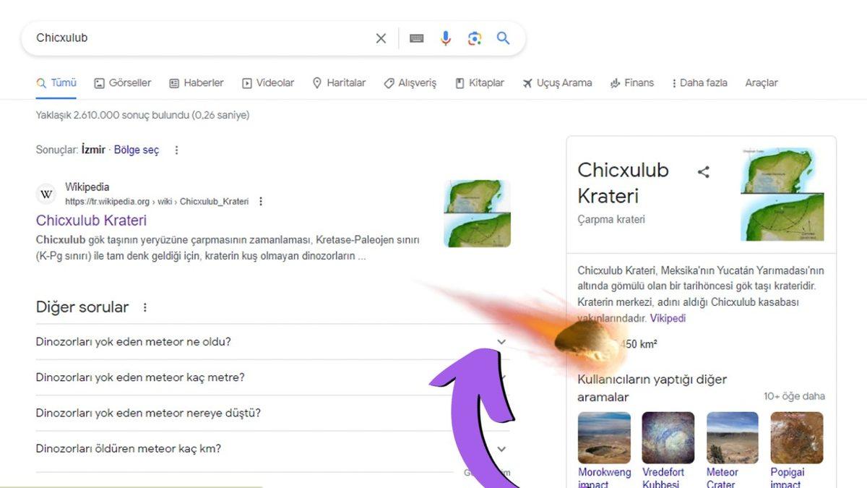The height and width of the screenshot is (488, 867).
Task: Open options menu next to Sonuçlar: İzmir
Action: click(177, 150)
